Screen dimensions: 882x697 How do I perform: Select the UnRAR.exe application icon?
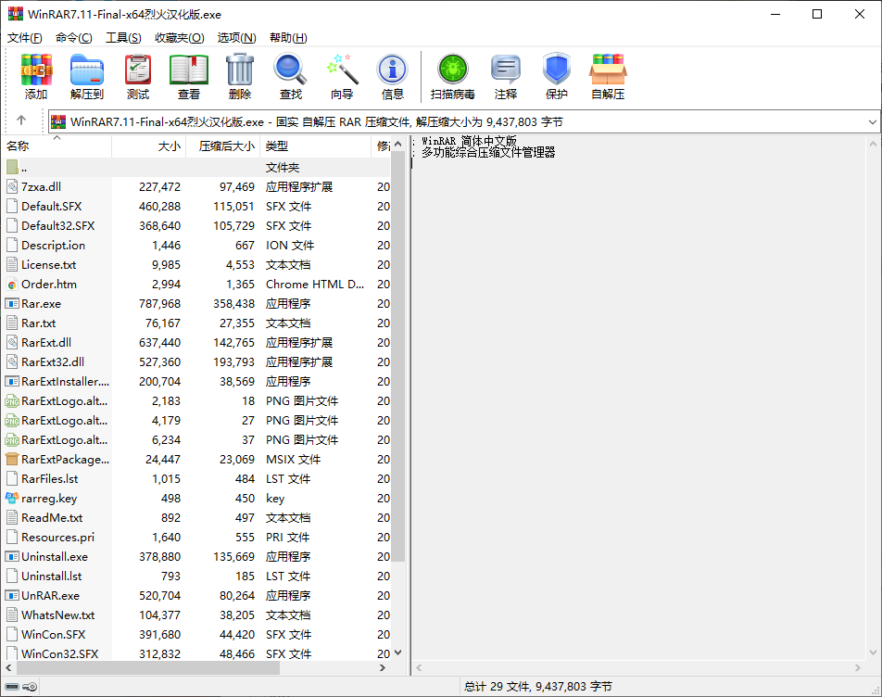12,596
